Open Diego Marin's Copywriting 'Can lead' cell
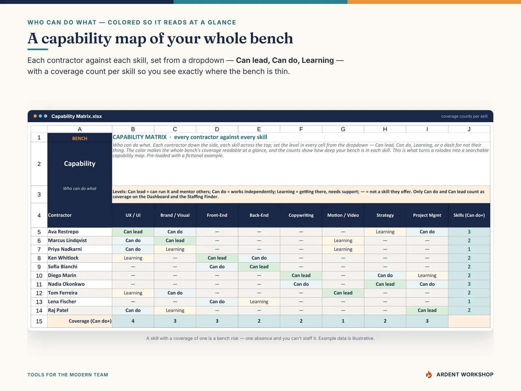Screen dimensions: 521x391 301,275
